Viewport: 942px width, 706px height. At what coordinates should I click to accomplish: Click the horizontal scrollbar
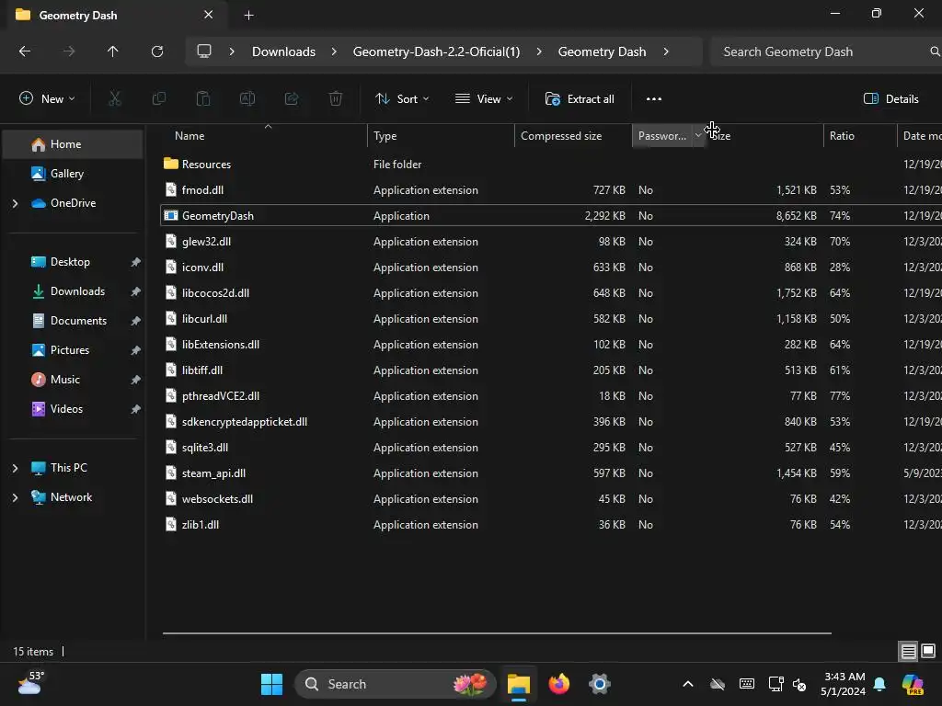click(497, 632)
